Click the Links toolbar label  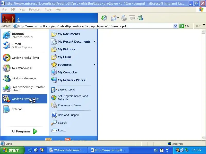[x=197, y=26]
